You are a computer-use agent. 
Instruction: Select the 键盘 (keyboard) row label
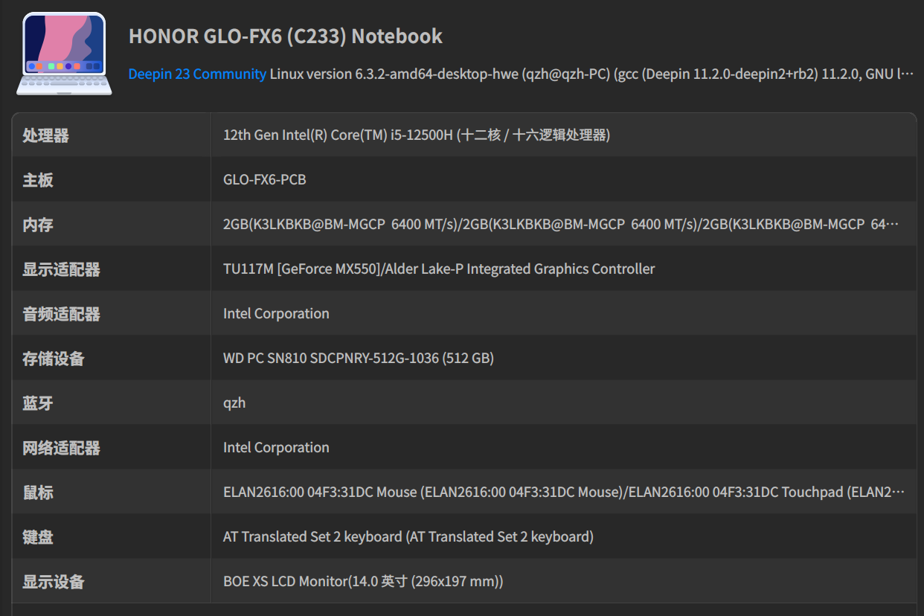point(38,537)
